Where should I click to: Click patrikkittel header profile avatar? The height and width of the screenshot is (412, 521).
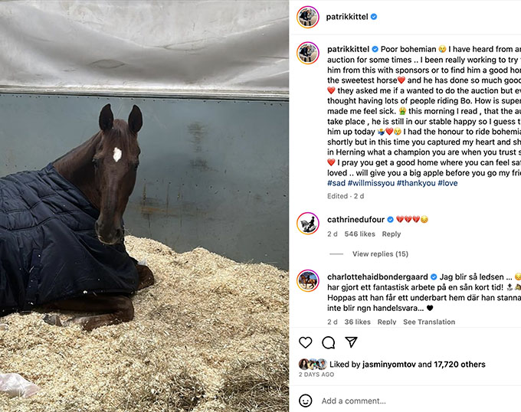pyautogui.click(x=308, y=17)
